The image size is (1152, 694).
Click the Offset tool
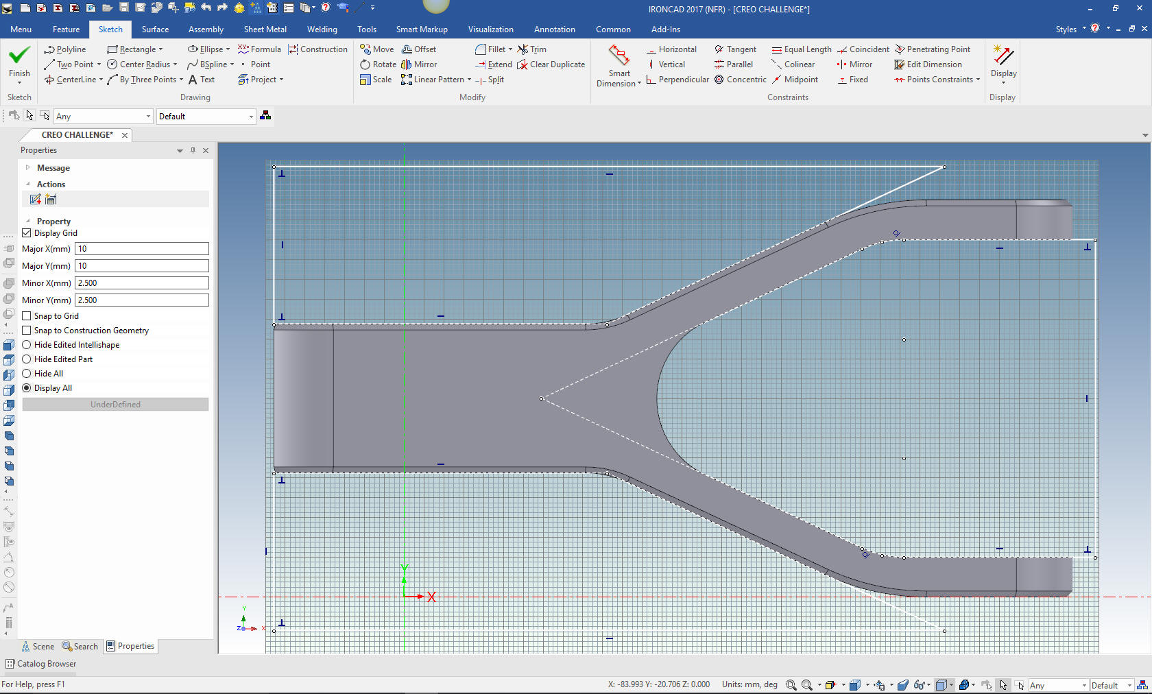tap(419, 49)
